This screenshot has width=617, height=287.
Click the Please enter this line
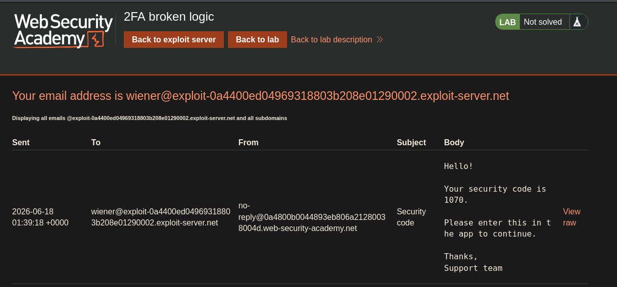pyautogui.click(x=498, y=228)
